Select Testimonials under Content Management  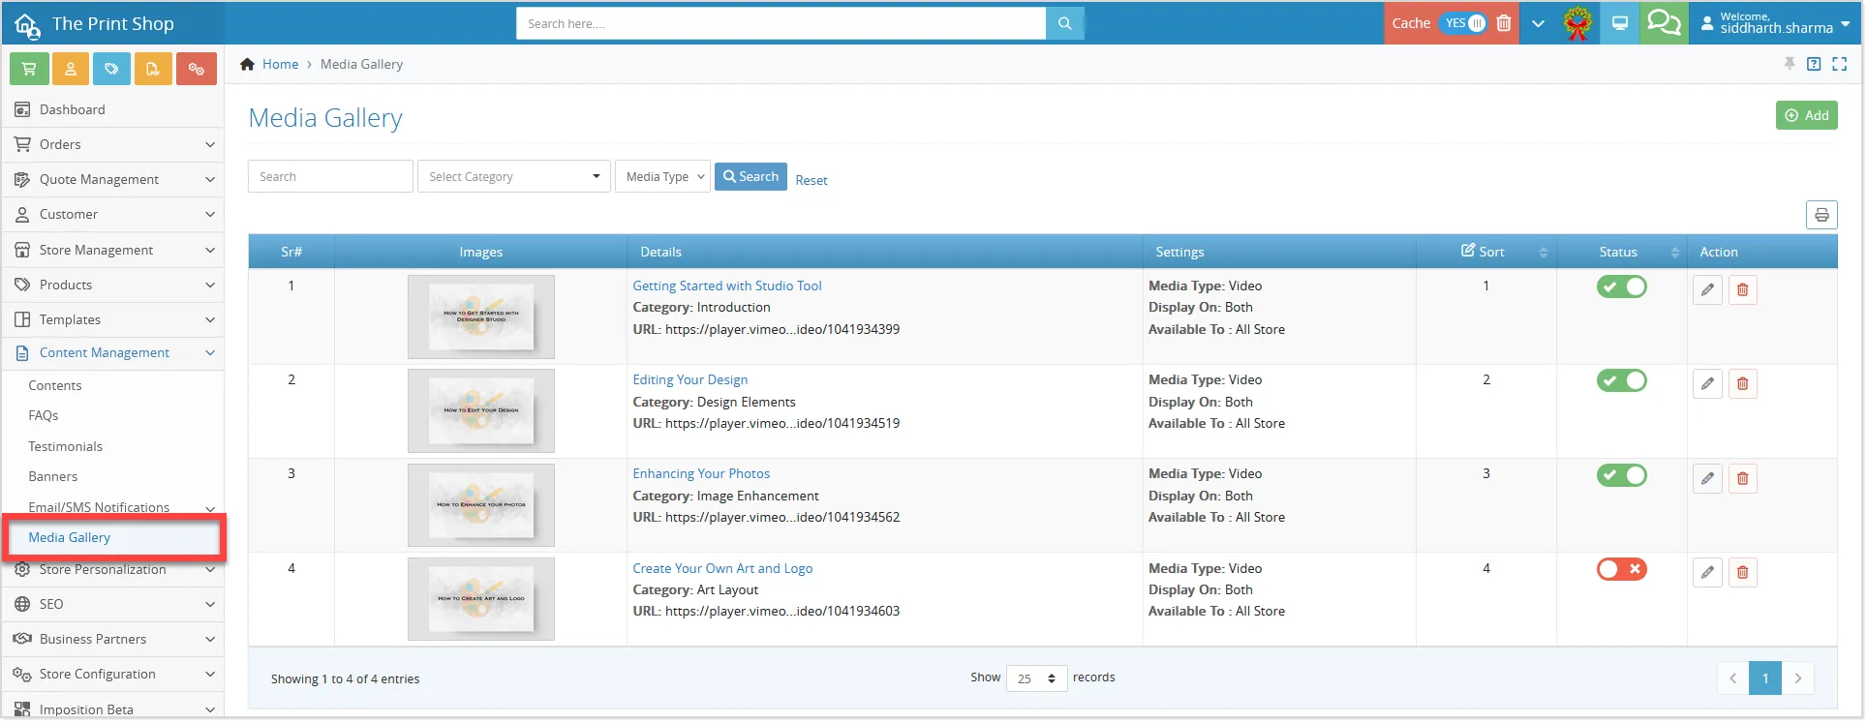click(65, 446)
